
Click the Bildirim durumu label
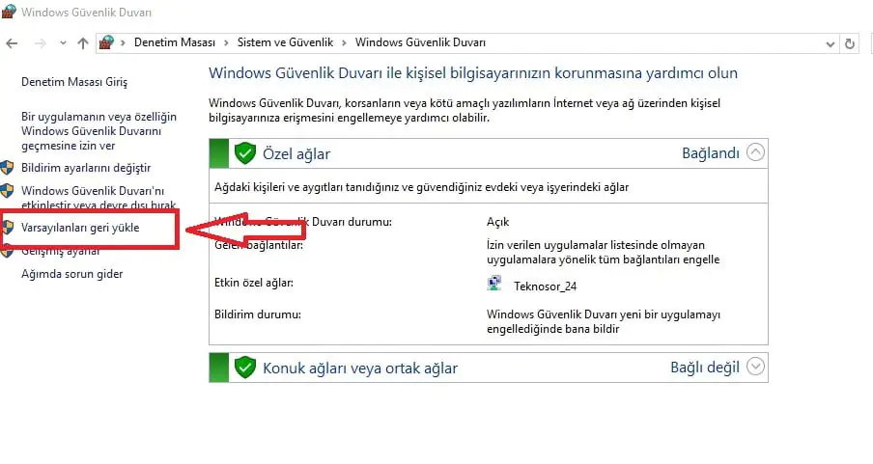(x=258, y=314)
